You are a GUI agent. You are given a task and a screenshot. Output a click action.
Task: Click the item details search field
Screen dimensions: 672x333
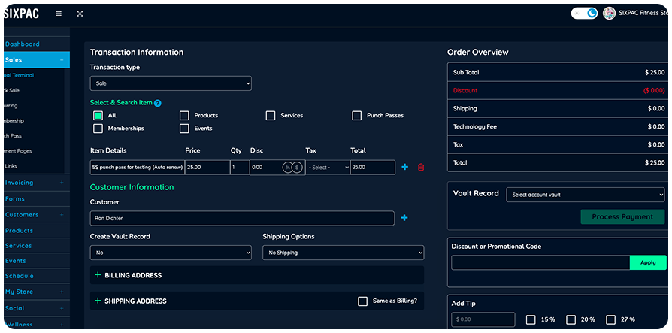click(x=137, y=168)
